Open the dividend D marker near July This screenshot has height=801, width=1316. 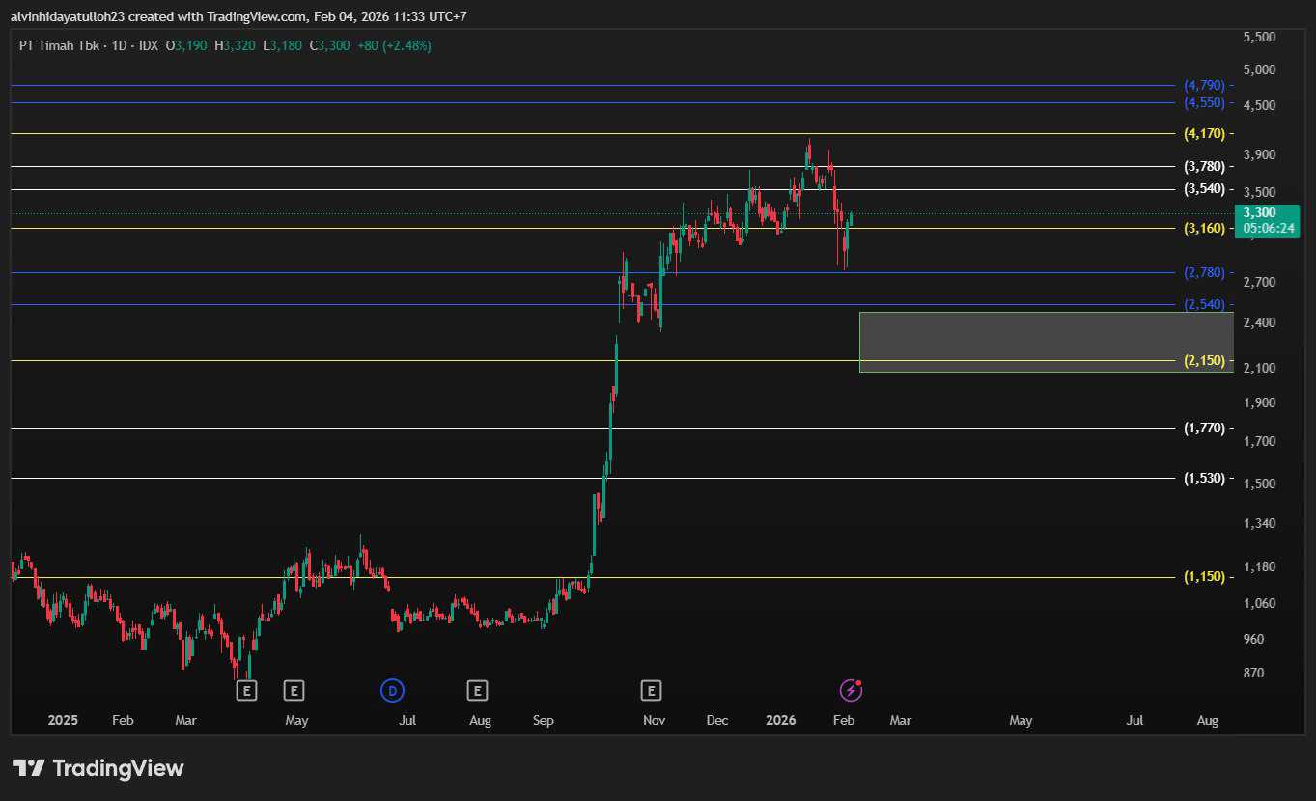(x=391, y=690)
